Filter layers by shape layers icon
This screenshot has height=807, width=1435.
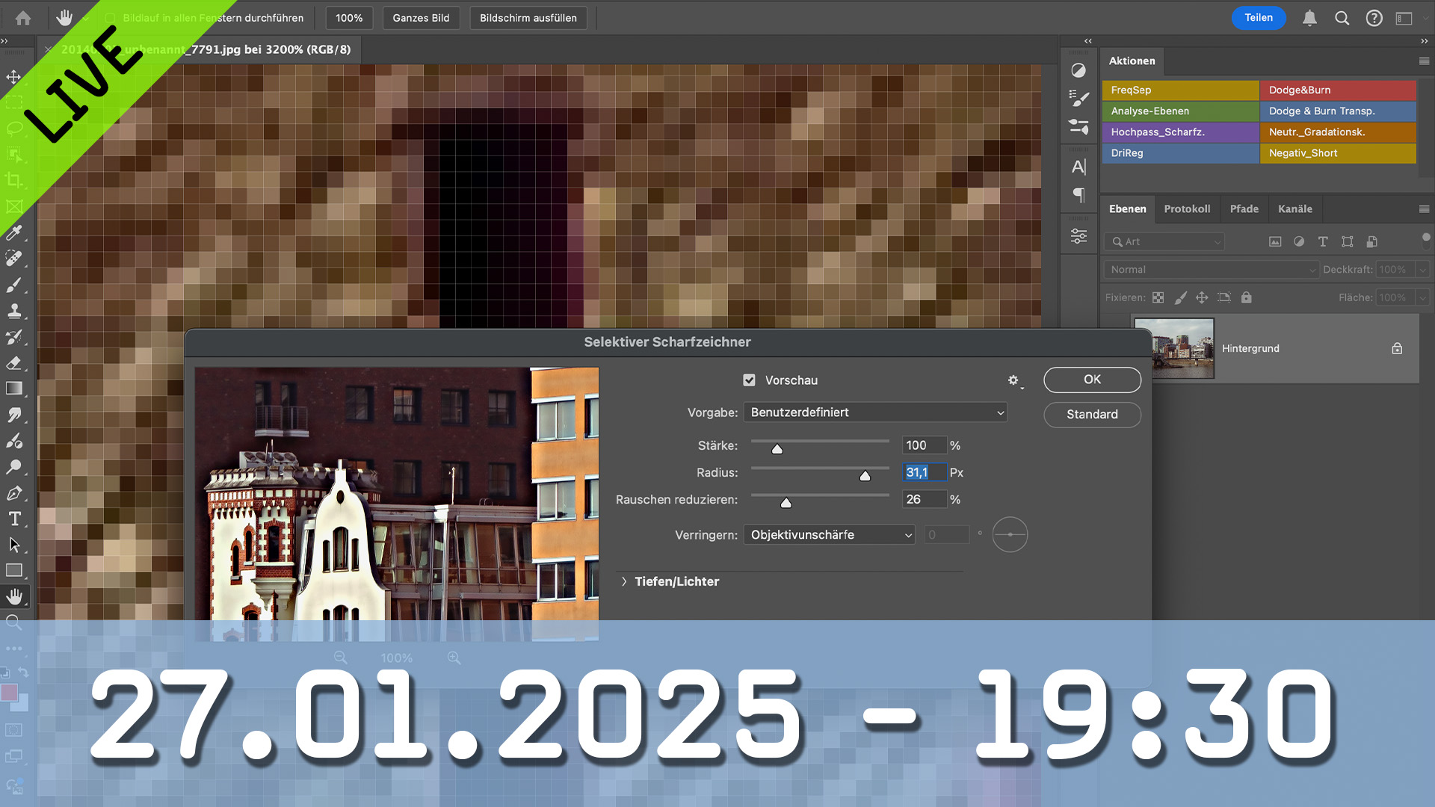click(1348, 241)
